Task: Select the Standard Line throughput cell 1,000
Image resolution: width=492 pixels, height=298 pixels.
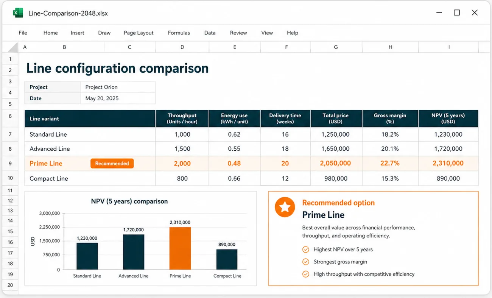Action: coord(182,134)
